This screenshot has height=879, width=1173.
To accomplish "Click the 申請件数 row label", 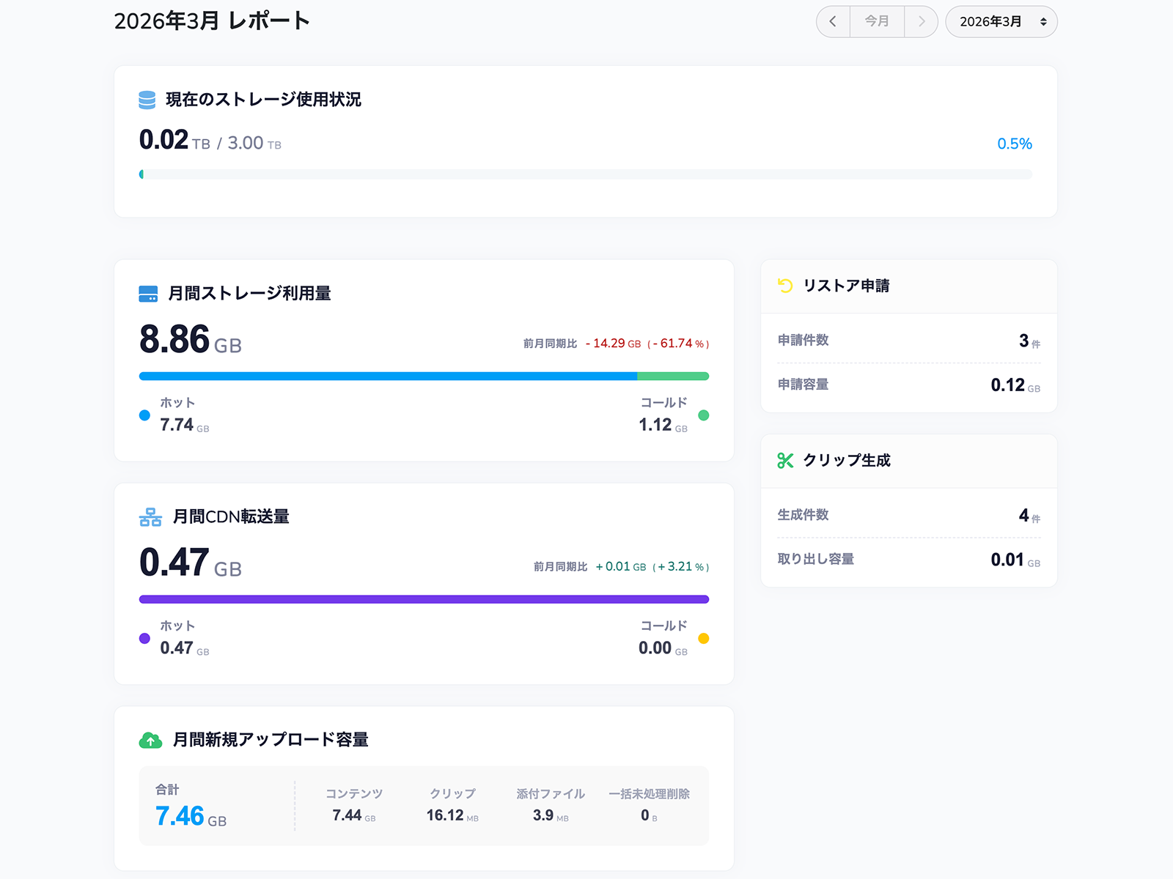I will [804, 340].
